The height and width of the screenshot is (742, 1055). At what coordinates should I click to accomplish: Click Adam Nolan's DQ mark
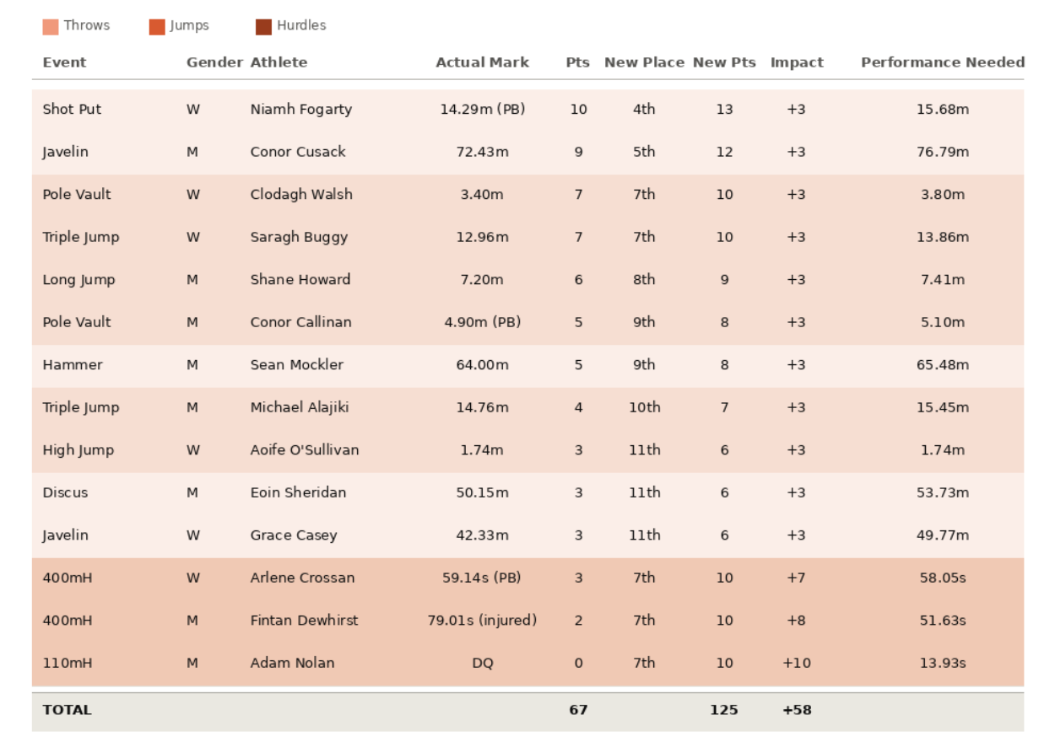coord(483,664)
